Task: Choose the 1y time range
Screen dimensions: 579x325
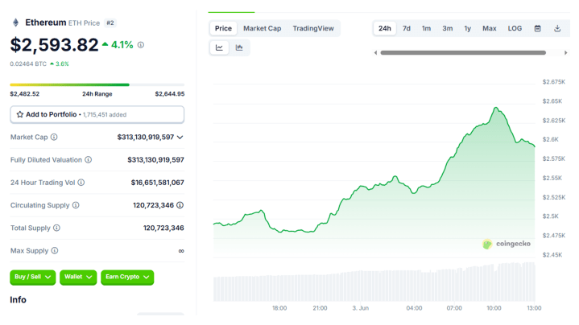Action: pyautogui.click(x=468, y=28)
